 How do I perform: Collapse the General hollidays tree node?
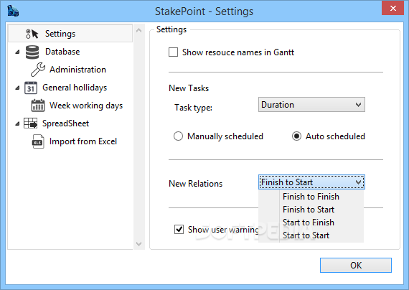pos(17,88)
